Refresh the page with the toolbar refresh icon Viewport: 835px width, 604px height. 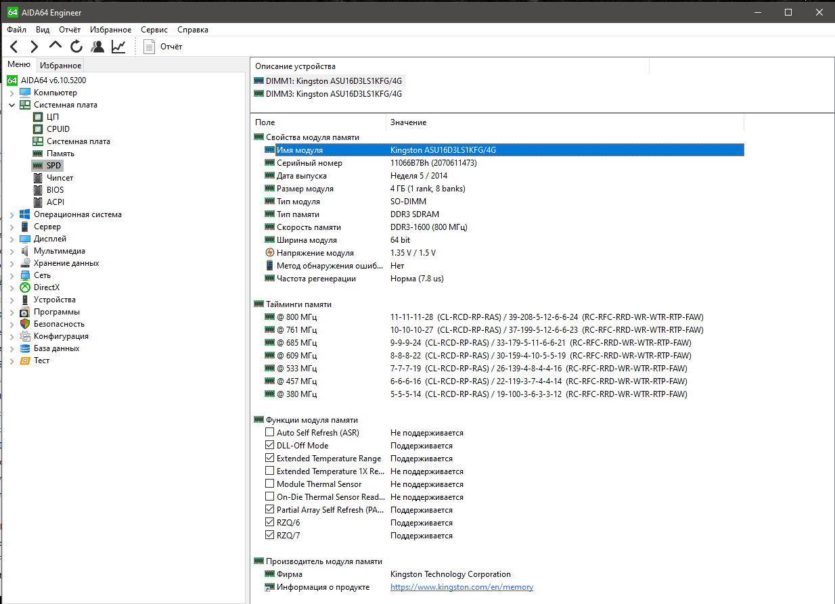click(x=76, y=47)
